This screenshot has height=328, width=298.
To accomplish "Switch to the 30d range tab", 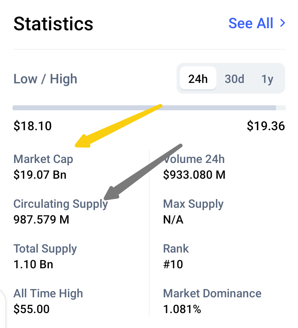I will click(234, 79).
